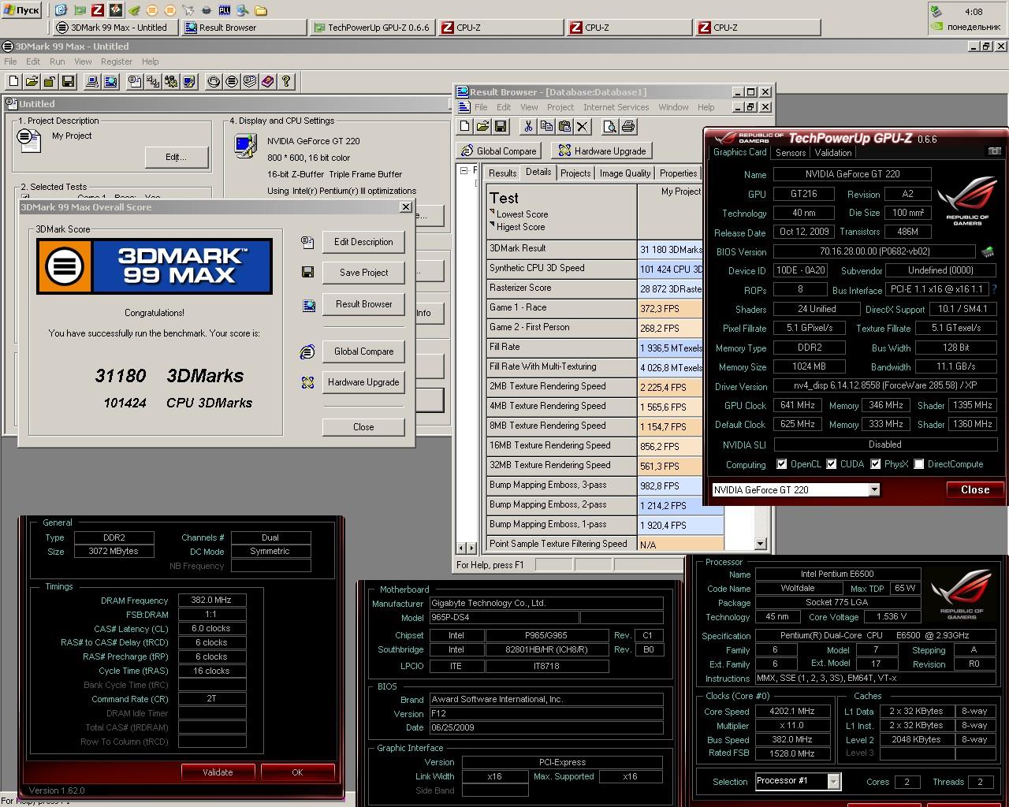
Task: Click the PLL quick launch icon
Action: (x=225, y=10)
